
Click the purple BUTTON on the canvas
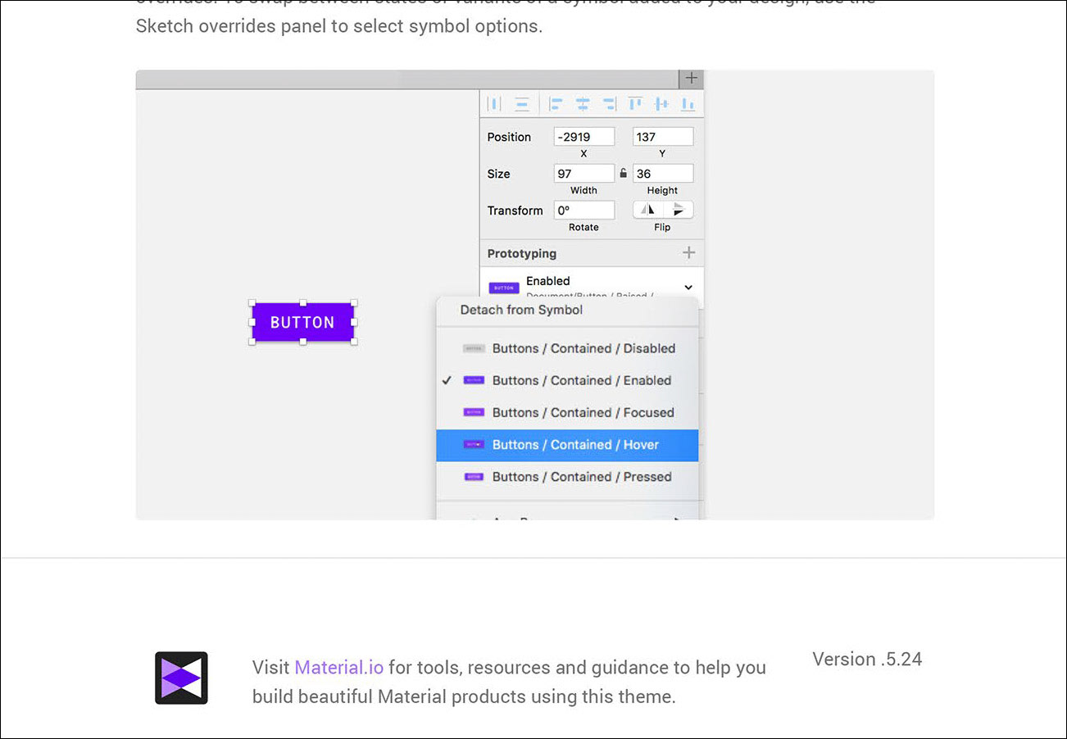click(303, 322)
